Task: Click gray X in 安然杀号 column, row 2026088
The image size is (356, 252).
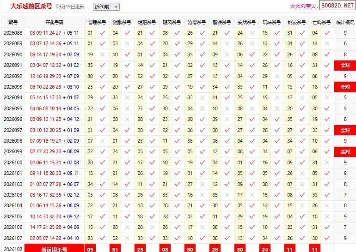Action: click(252, 33)
